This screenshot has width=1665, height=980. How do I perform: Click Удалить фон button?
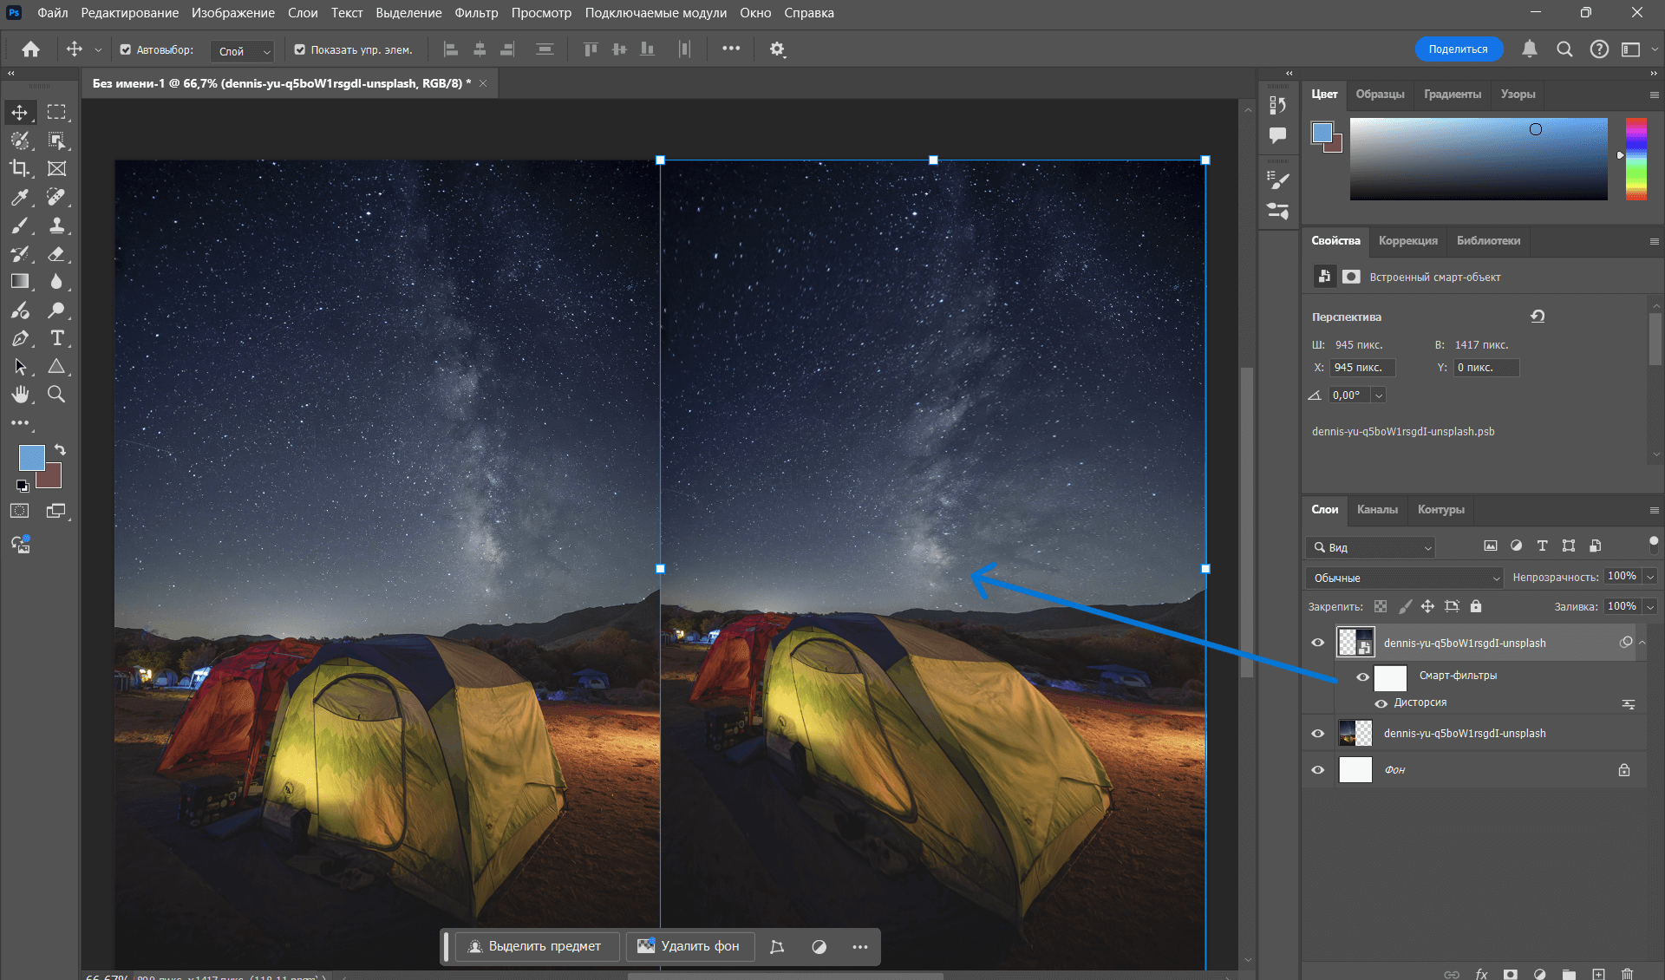(689, 946)
